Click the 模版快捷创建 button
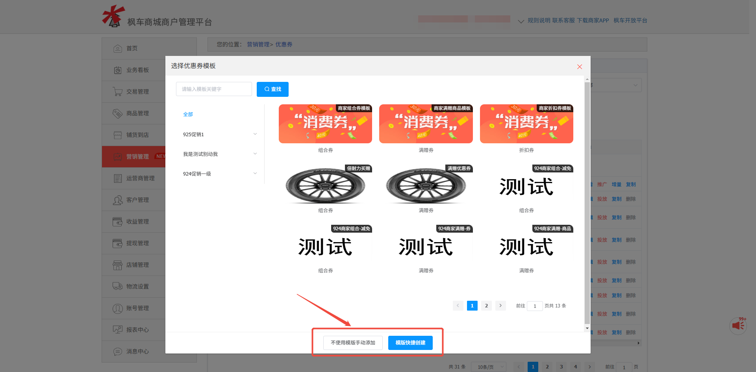Screen dimensions: 756x372 click(x=410, y=342)
